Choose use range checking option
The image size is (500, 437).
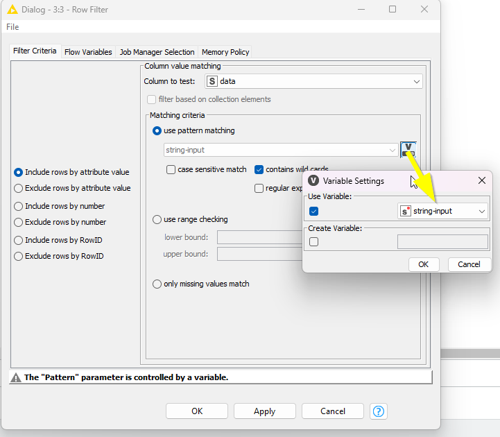pyautogui.click(x=157, y=219)
